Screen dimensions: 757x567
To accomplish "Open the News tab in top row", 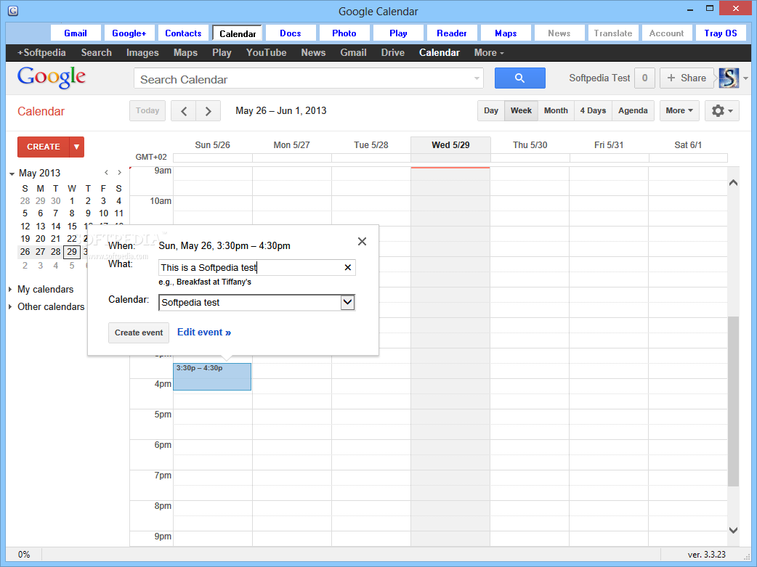I will click(x=559, y=33).
